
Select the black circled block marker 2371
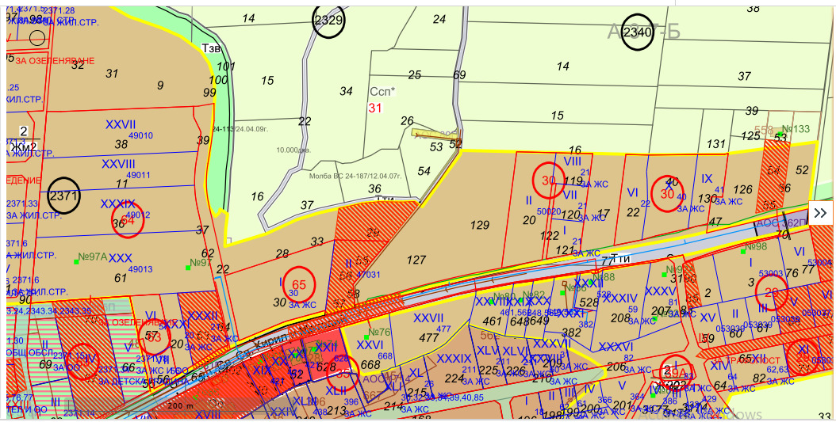pos(64,196)
